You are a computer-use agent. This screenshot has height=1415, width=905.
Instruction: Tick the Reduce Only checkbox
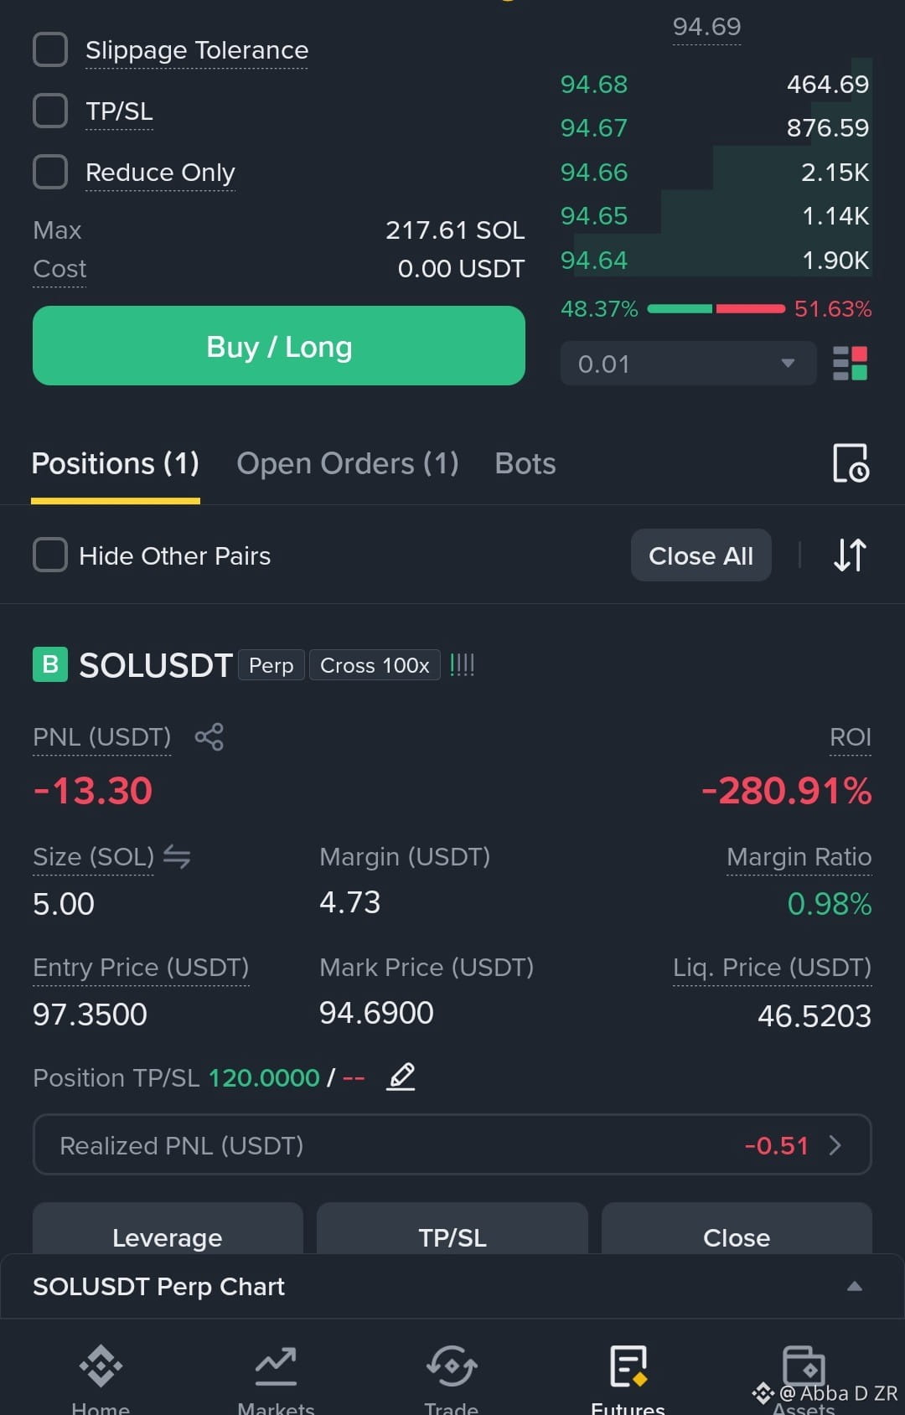50,172
